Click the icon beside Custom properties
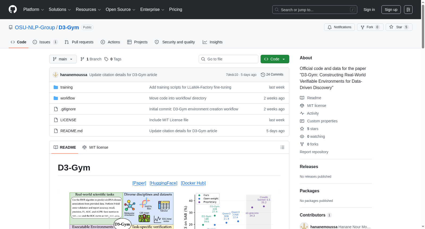 pos(302,121)
